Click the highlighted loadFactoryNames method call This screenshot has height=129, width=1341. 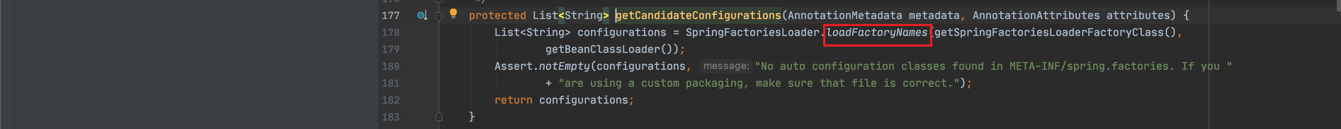(877, 33)
